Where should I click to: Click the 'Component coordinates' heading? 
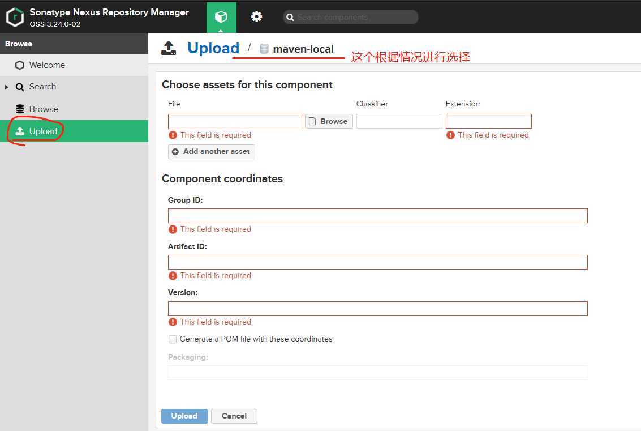point(222,179)
